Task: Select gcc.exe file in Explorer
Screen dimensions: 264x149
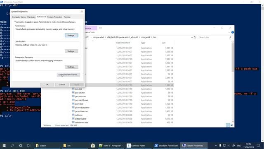Action: [x=78, y=89]
